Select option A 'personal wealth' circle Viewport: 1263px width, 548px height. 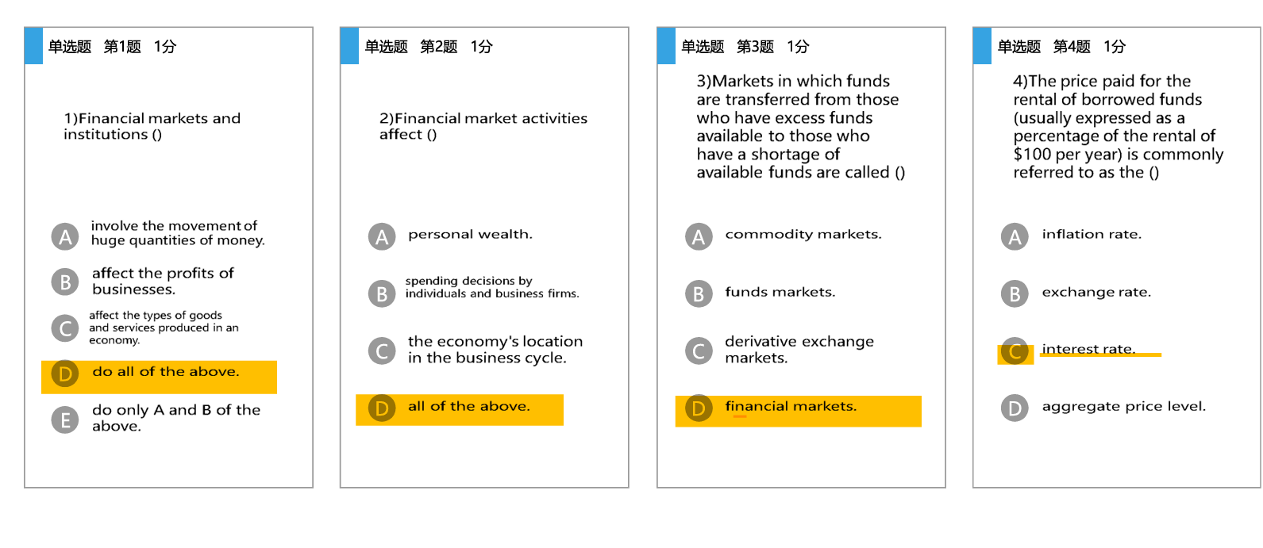pyautogui.click(x=382, y=236)
